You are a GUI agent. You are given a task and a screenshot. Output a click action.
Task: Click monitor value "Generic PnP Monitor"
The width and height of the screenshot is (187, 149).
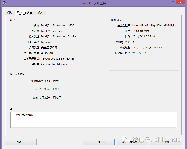pyautogui.click(x=54, y=64)
